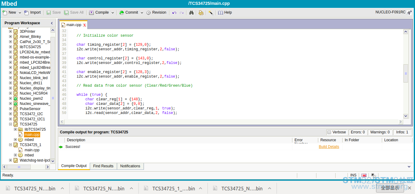415x194 pixels.
Task: Collapse the TCS34725_1 program node
Action: click(11, 145)
